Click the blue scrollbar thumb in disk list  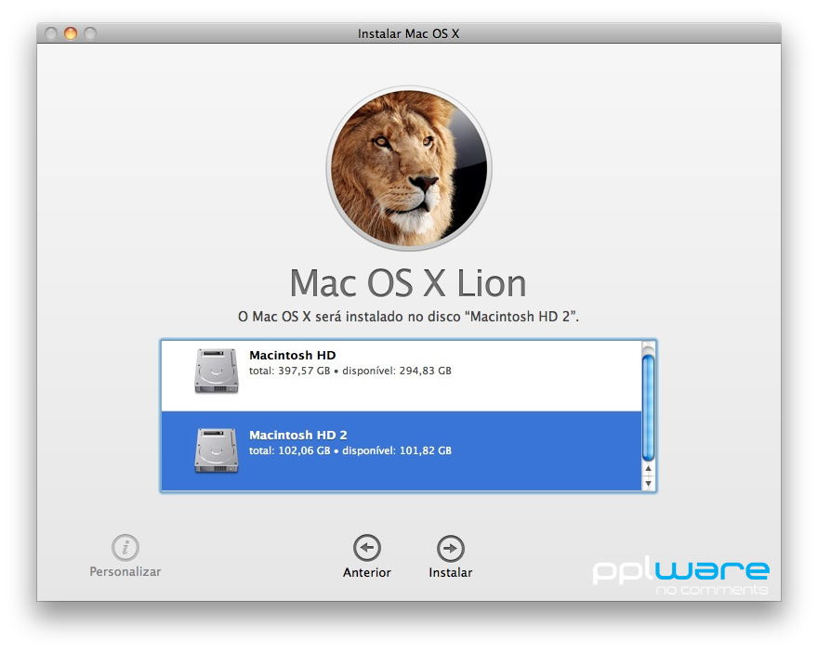(648, 407)
